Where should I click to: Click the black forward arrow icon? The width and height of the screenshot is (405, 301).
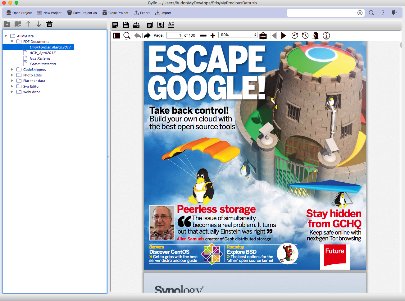147,35
